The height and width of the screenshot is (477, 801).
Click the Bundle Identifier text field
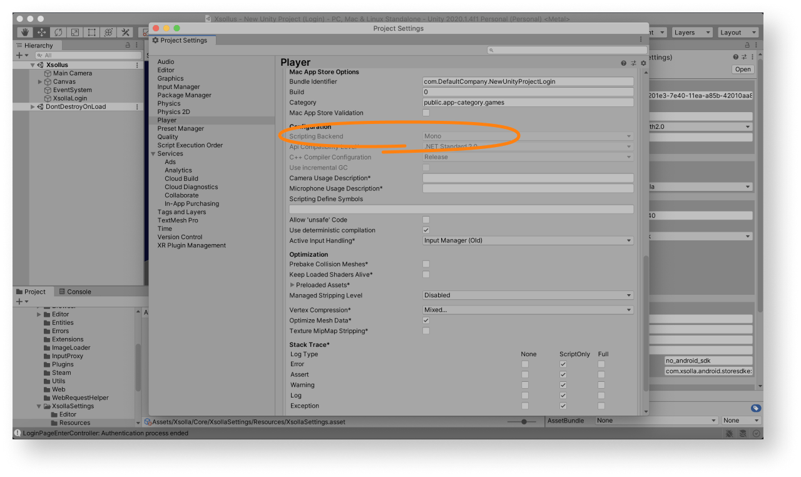point(528,81)
